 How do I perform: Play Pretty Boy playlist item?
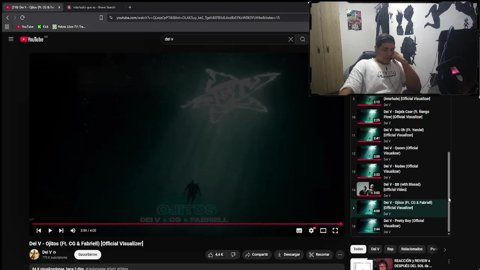(x=400, y=226)
